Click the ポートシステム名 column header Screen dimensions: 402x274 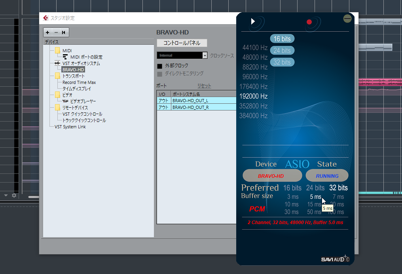(x=203, y=94)
